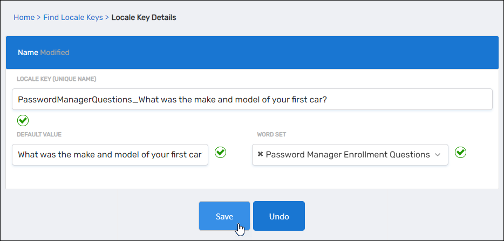This screenshot has height=241, width=504.
Task: Click the LOCALE KEY (UNIQUE NAME) label
Action: 56,79
